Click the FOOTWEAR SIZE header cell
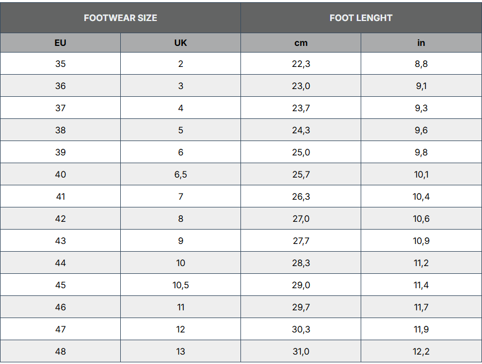The height and width of the screenshot is (364, 482). (120, 18)
